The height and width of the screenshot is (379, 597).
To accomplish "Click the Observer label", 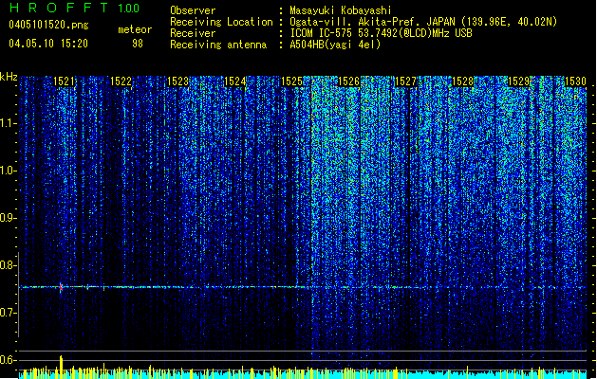I will tap(193, 10).
